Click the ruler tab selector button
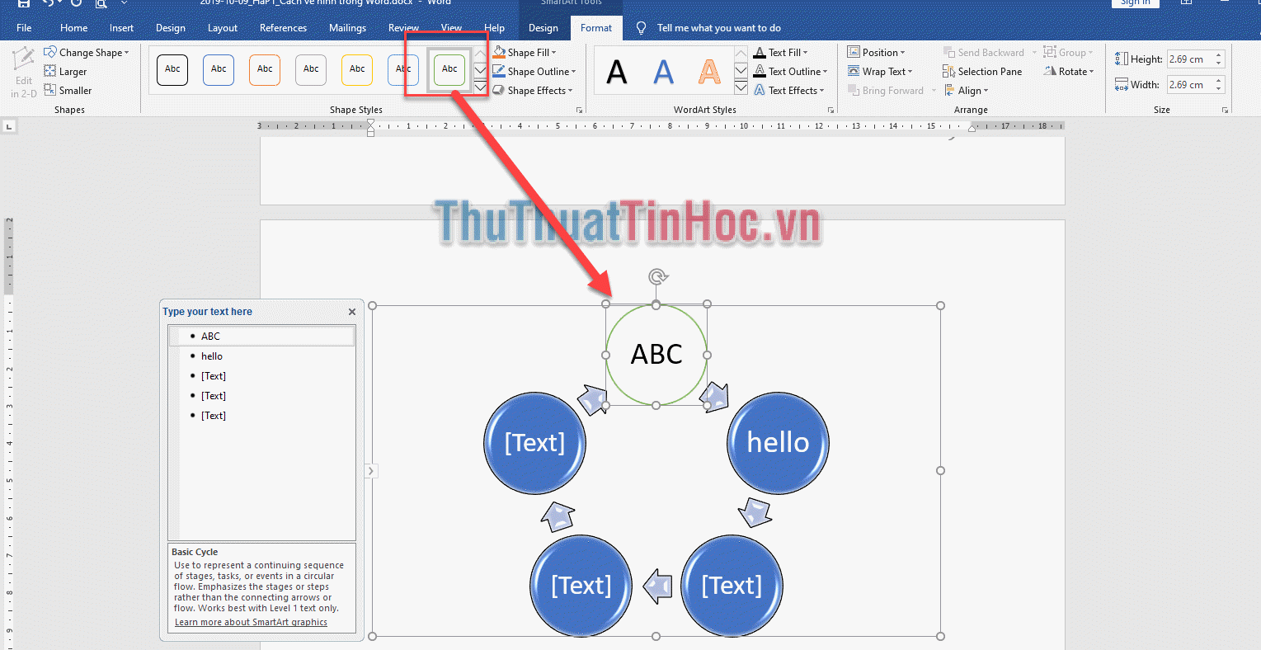1261x650 pixels. tap(9, 126)
